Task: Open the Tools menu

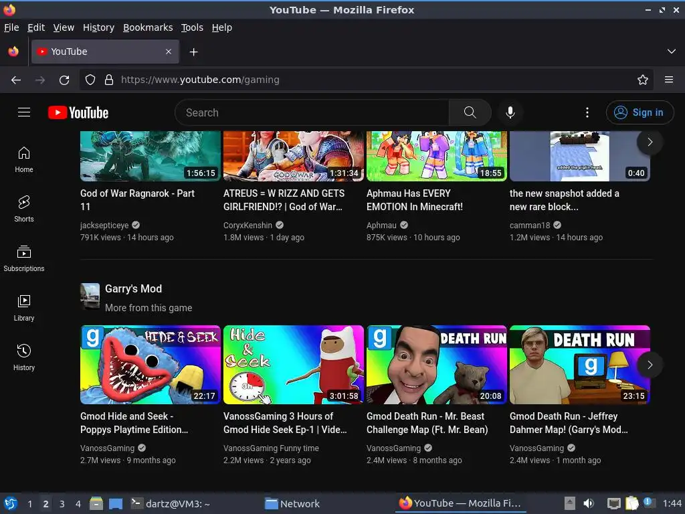Action: [192, 27]
